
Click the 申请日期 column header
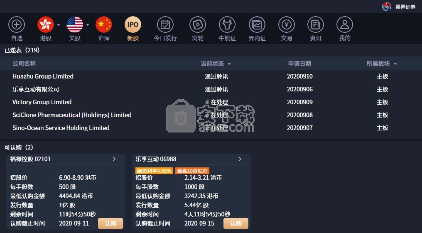pos(299,64)
